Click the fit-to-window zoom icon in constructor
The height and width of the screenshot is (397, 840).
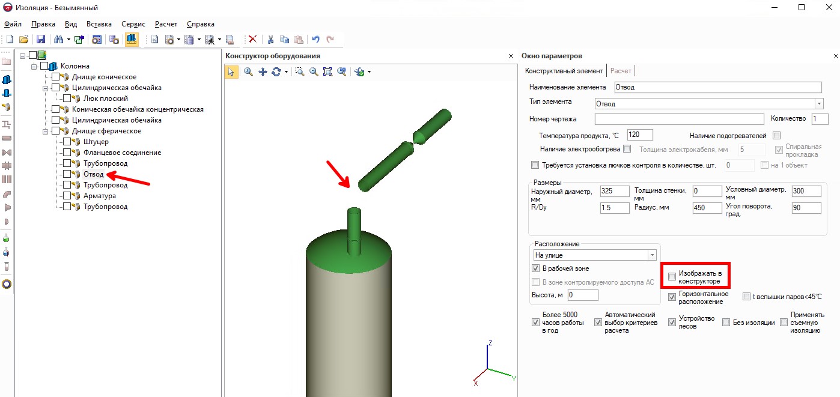327,71
